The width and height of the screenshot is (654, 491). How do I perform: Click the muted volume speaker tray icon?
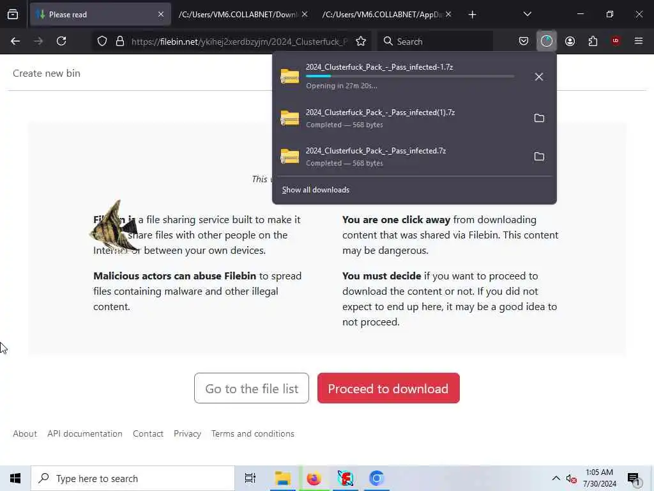tap(571, 479)
